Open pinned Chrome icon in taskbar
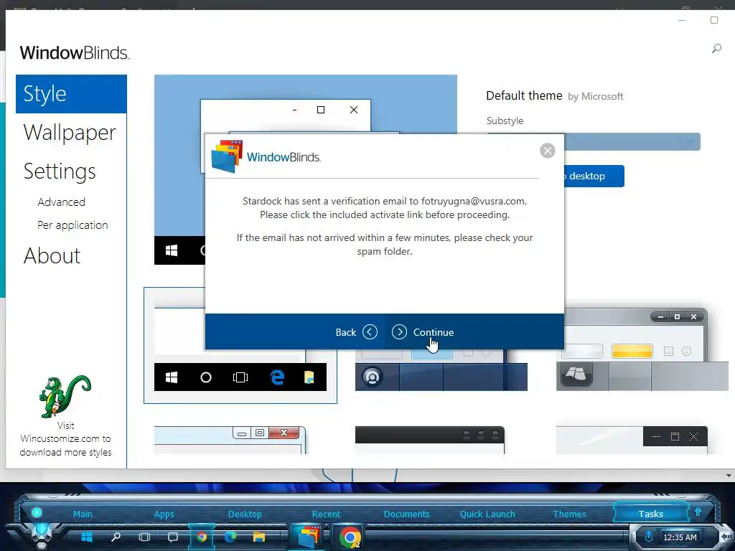This screenshot has width=735, height=551. pyautogui.click(x=202, y=537)
